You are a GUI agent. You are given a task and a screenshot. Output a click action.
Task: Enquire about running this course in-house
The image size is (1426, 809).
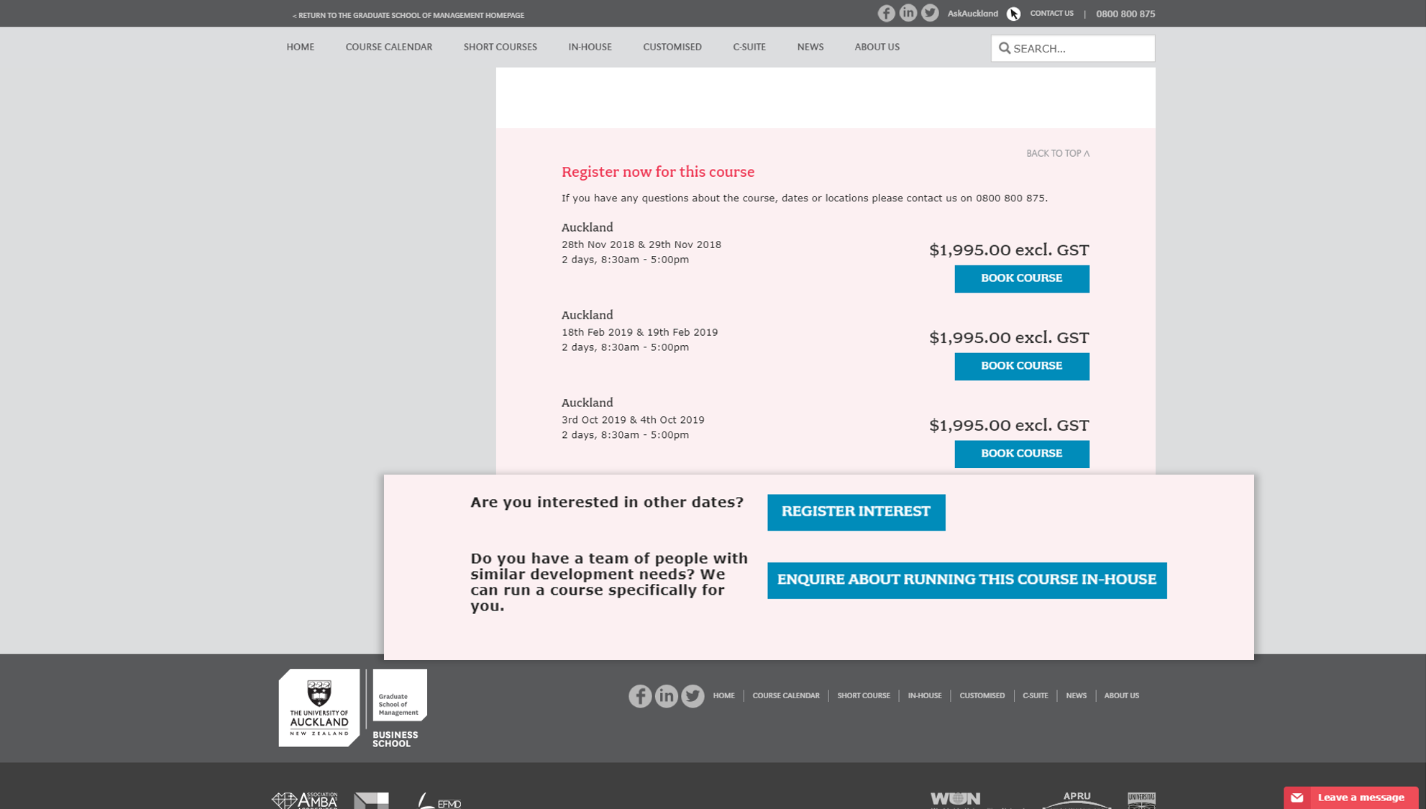pos(966,580)
